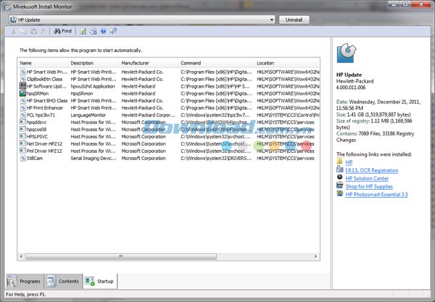
Task: Open the HP link
Action: pyautogui.click(x=349, y=162)
